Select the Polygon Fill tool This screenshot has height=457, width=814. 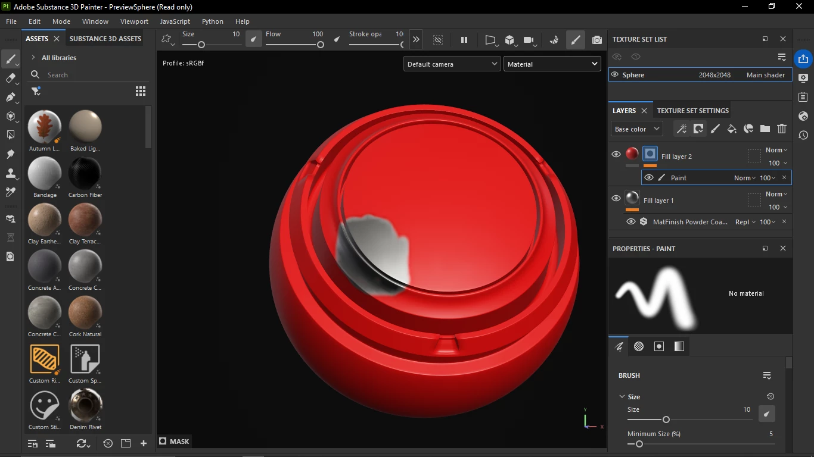pos(10,135)
